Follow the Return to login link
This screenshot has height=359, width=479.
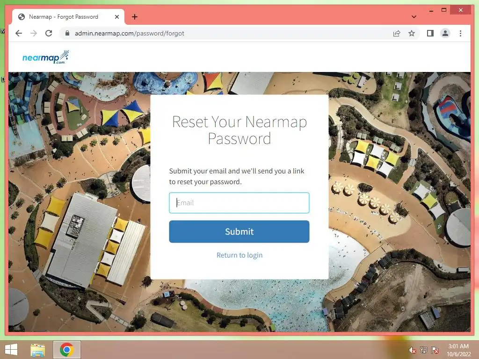[239, 255]
